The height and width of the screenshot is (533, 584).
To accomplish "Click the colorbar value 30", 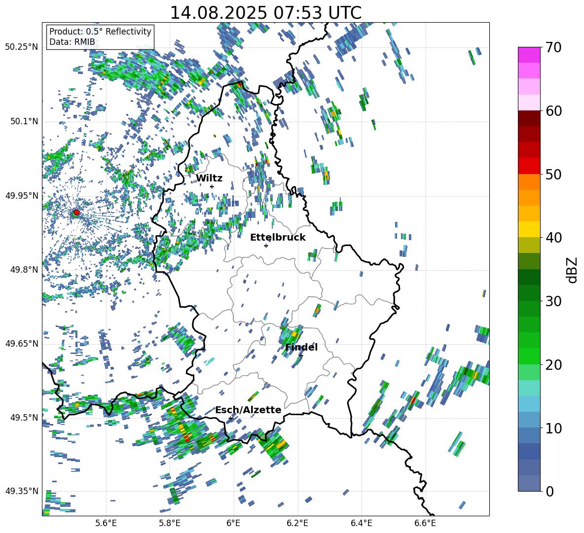I will click(x=553, y=301).
